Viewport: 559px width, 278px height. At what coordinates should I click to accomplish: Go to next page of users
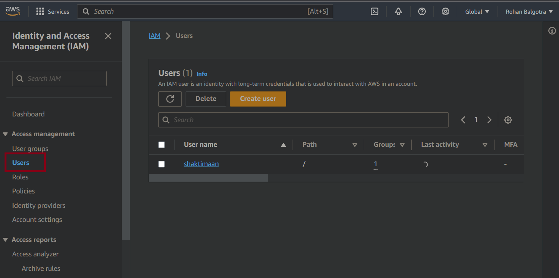pyautogui.click(x=490, y=120)
